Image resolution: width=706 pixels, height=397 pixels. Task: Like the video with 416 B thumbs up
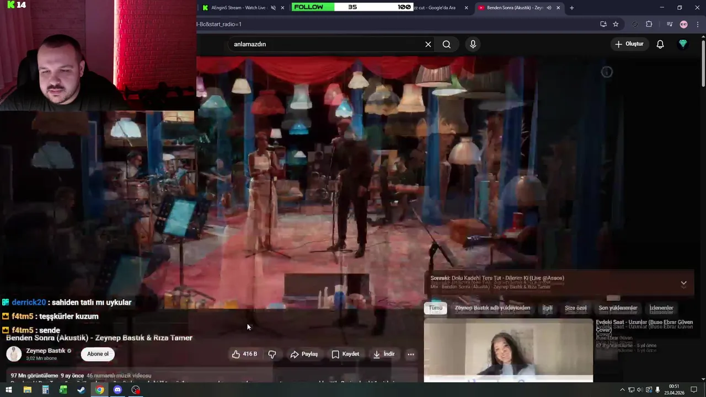pos(244,354)
